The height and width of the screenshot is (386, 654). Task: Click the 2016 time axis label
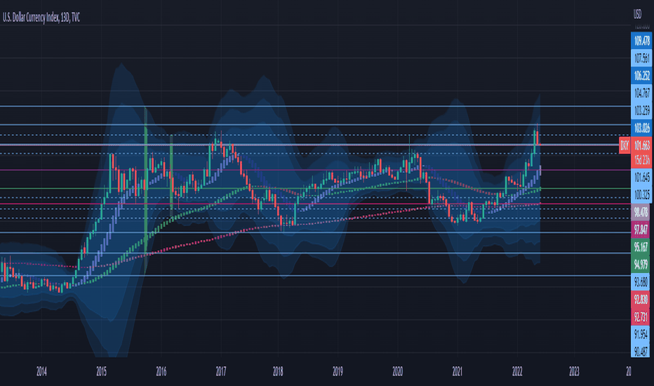click(161, 371)
